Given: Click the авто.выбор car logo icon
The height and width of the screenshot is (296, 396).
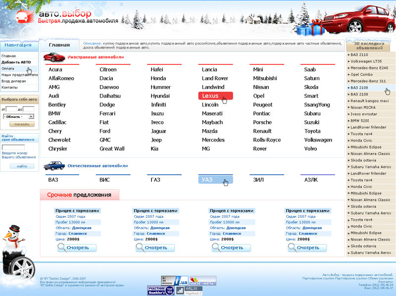Looking at the screenshot, I should click(24, 16).
